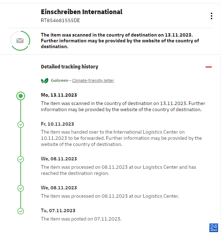
Task: Select the current status marker for 13.11.2023
Action: pyautogui.click(x=21, y=96)
